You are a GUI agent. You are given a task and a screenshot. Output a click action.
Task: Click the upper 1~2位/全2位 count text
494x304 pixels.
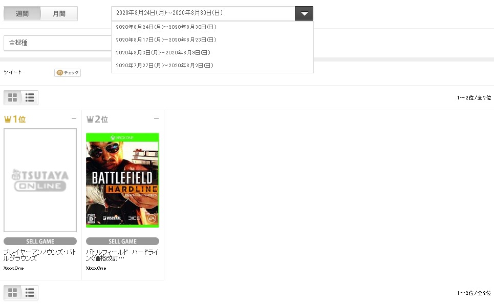point(474,98)
